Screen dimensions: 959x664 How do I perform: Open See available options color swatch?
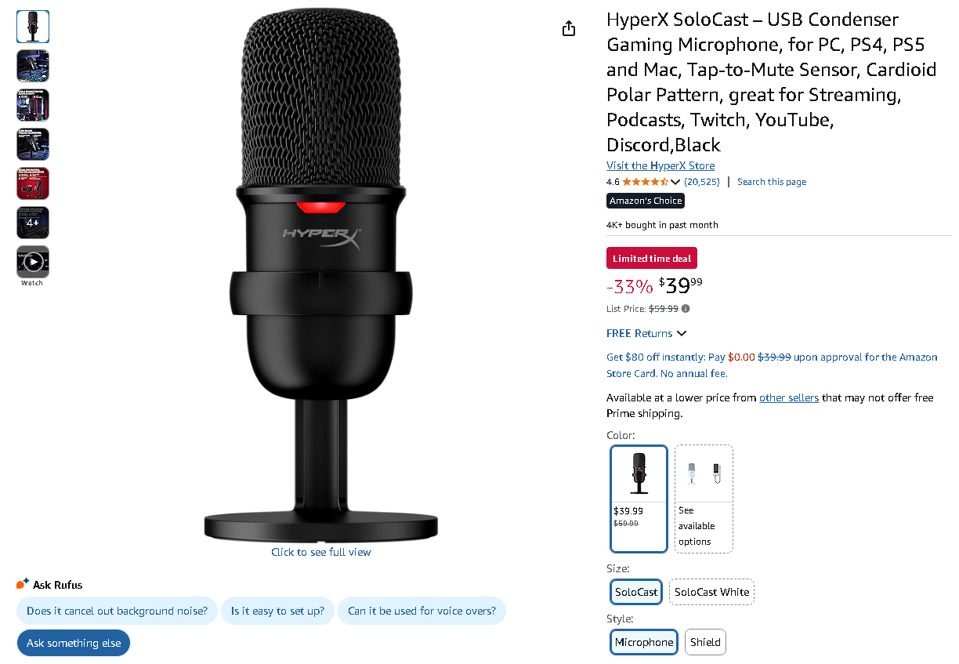(x=704, y=498)
